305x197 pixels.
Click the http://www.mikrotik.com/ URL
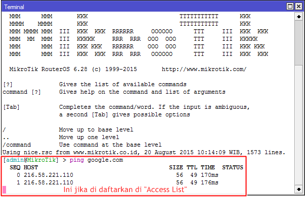tap(204, 69)
